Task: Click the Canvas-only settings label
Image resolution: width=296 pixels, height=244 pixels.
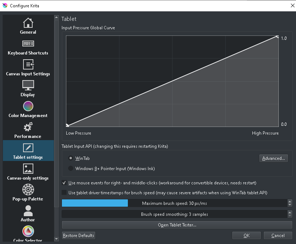Action: 28,178
